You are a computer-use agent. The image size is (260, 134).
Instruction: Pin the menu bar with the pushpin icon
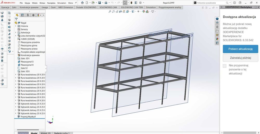coord(76,3)
